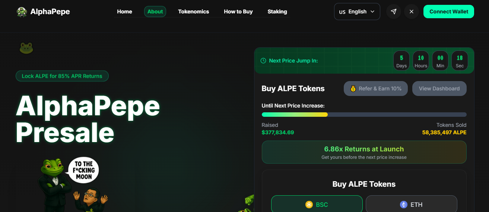Click the Ethereum diamond icon
The height and width of the screenshot is (212, 489).
[404, 205]
